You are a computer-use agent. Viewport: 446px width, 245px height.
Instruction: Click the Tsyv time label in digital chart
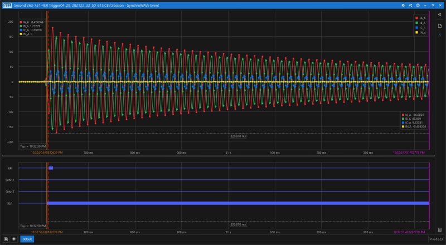click(x=33, y=226)
